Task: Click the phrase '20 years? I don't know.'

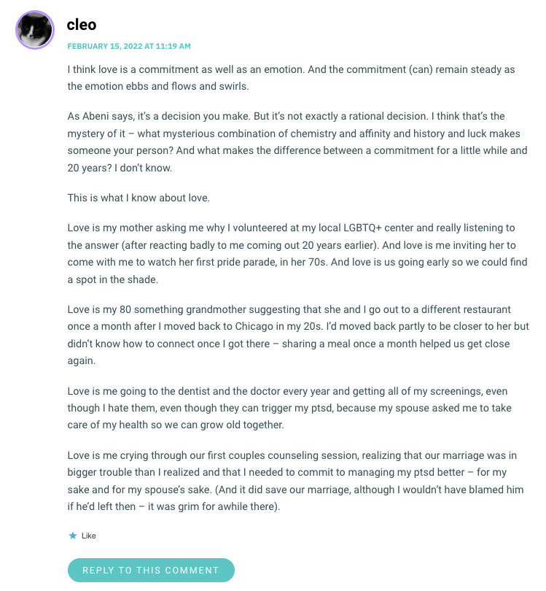Action: tap(121, 169)
